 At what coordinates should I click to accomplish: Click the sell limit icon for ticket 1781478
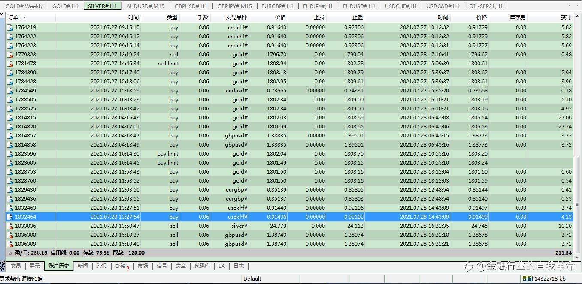[x=10, y=64]
